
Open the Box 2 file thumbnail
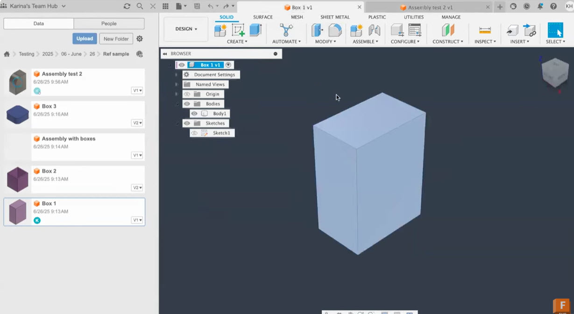point(18,179)
